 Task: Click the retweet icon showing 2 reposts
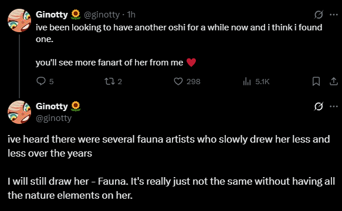pos(109,81)
